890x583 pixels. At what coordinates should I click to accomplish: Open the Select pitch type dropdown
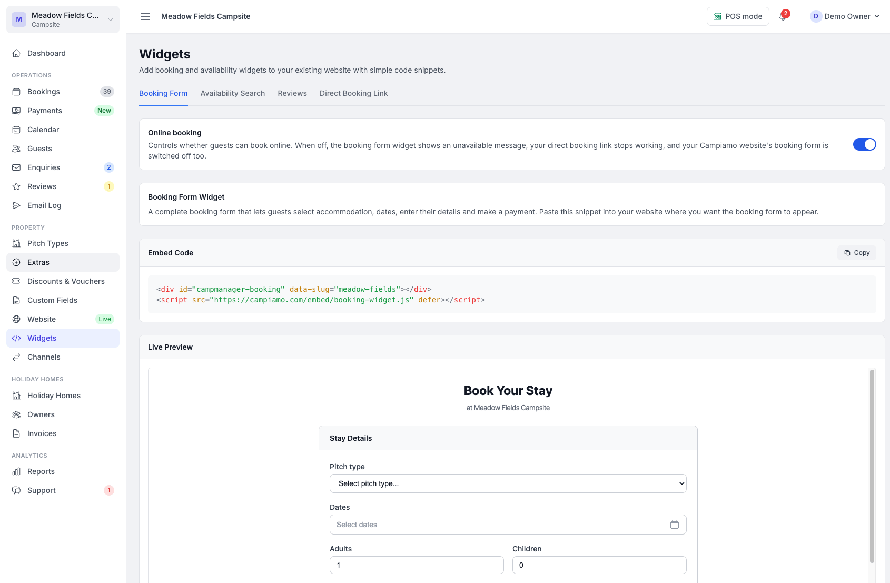click(508, 483)
